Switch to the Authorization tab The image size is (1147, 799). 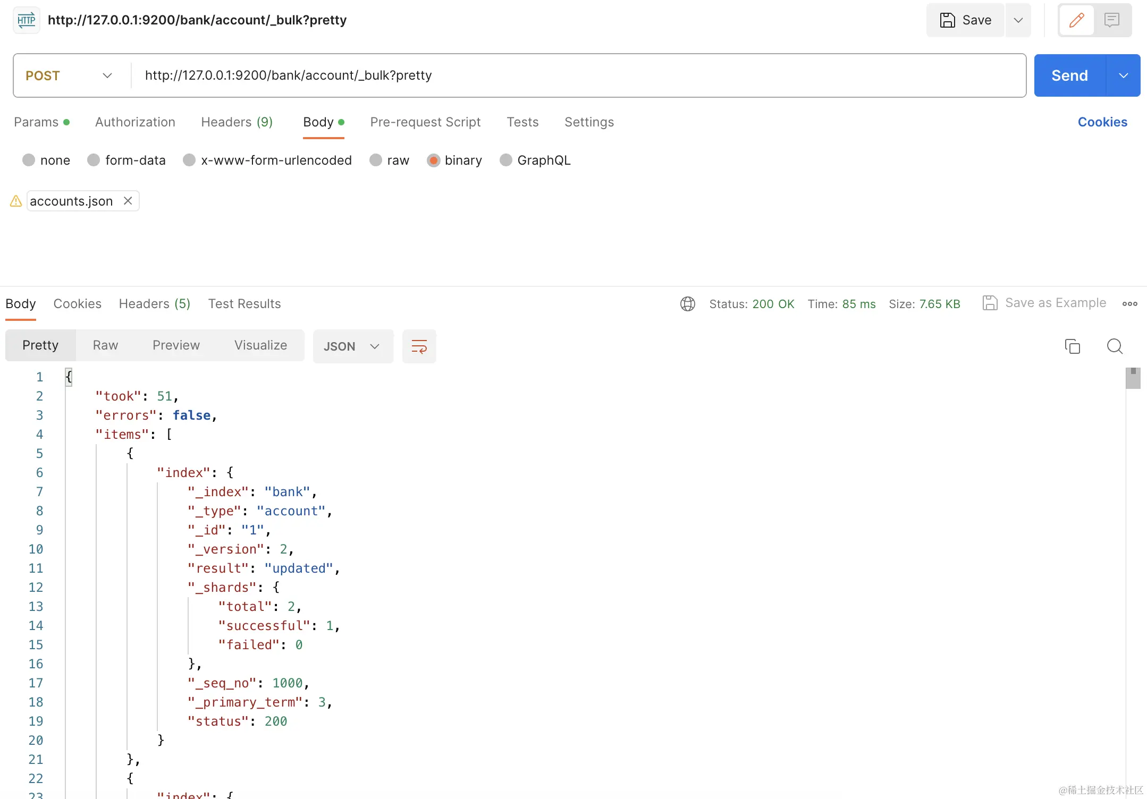[135, 122]
